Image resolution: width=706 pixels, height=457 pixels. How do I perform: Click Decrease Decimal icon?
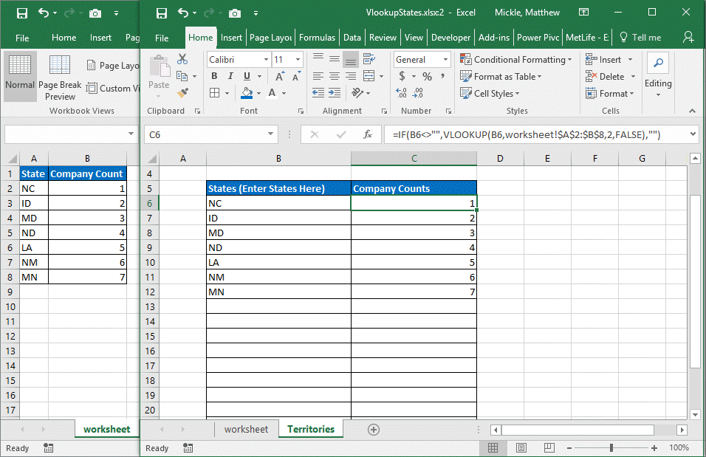pos(418,93)
